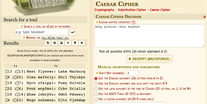The image size is (207, 104).
Task: Copy the results to clipboard
Action: tap(48, 43)
